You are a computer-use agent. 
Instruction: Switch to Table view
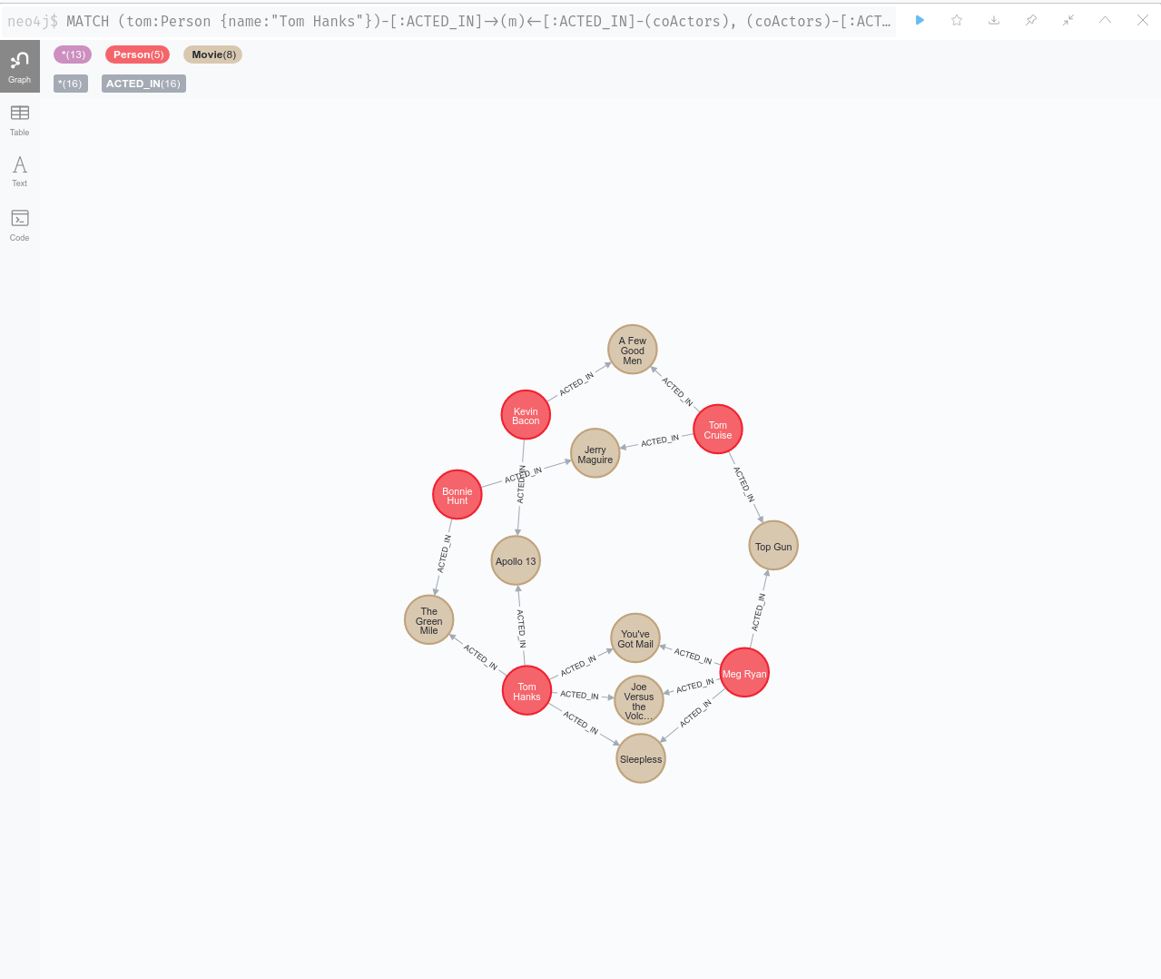click(x=20, y=120)
